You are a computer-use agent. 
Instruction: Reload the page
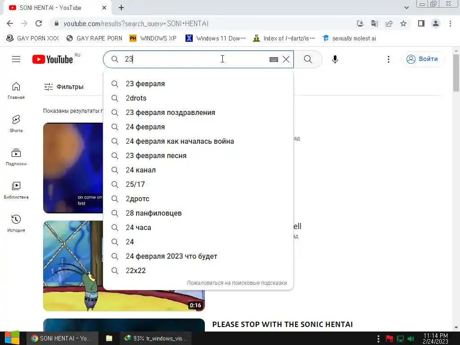tap(39, 23)
